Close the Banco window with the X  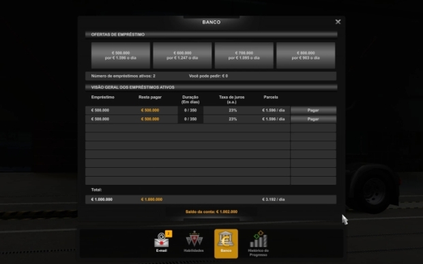click(338, 22)
